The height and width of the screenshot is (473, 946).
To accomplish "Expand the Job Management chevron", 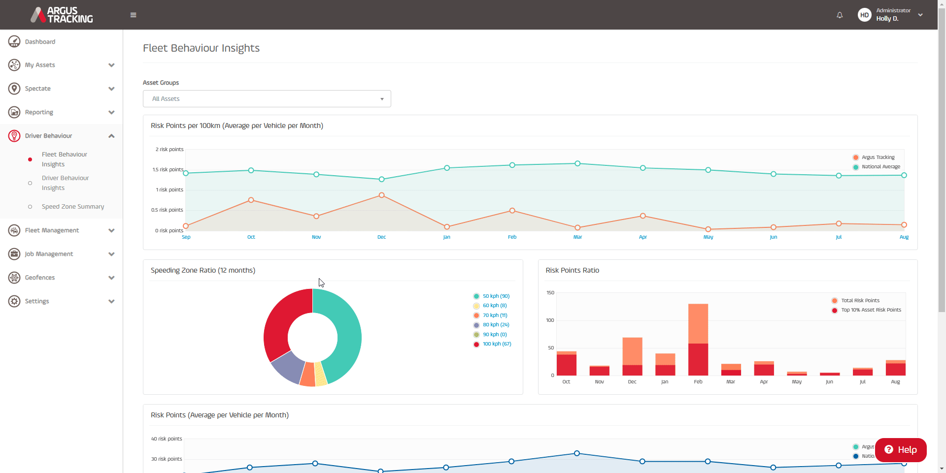I will pyautogui.click(x=111, y=254).
